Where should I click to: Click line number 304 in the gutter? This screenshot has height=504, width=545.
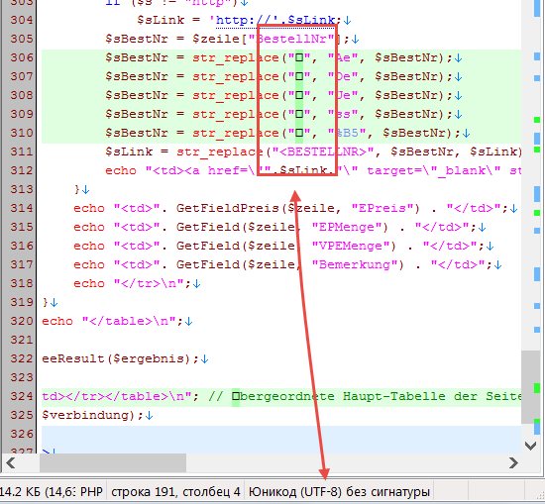click(22, 20)
